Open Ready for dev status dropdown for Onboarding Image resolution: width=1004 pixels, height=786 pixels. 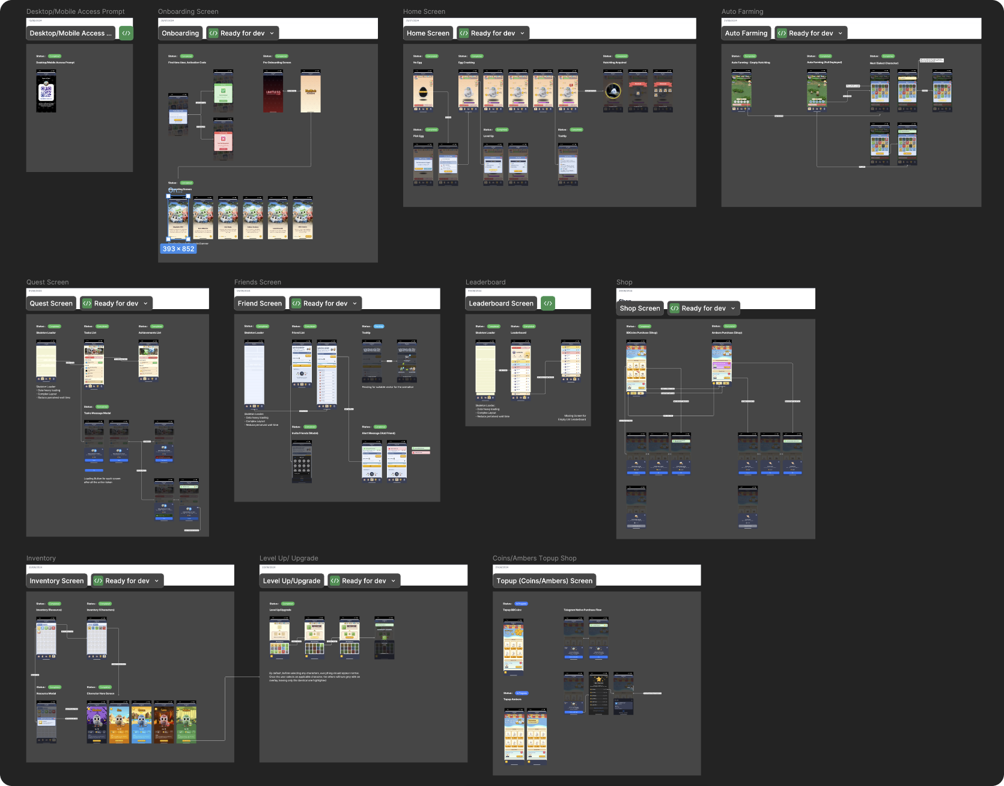[243, 34]
